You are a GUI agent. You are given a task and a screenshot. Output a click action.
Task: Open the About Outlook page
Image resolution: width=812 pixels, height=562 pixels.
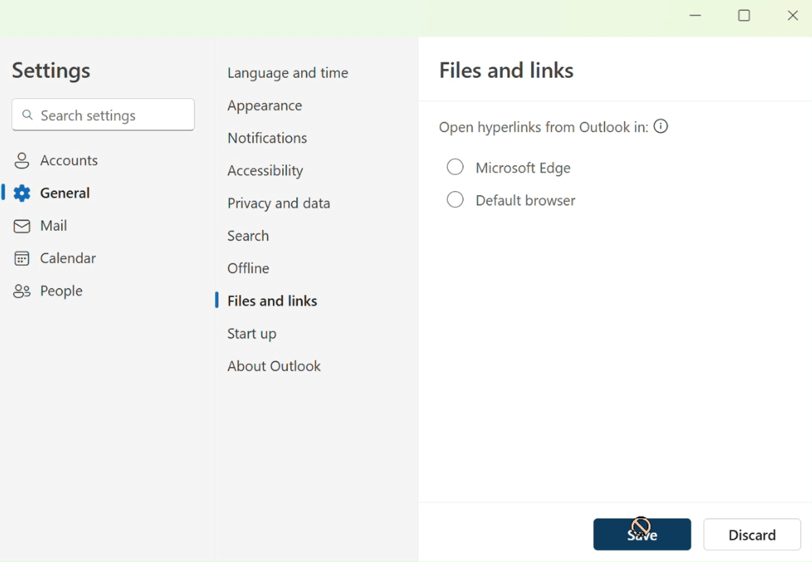(x=274, y=365)
